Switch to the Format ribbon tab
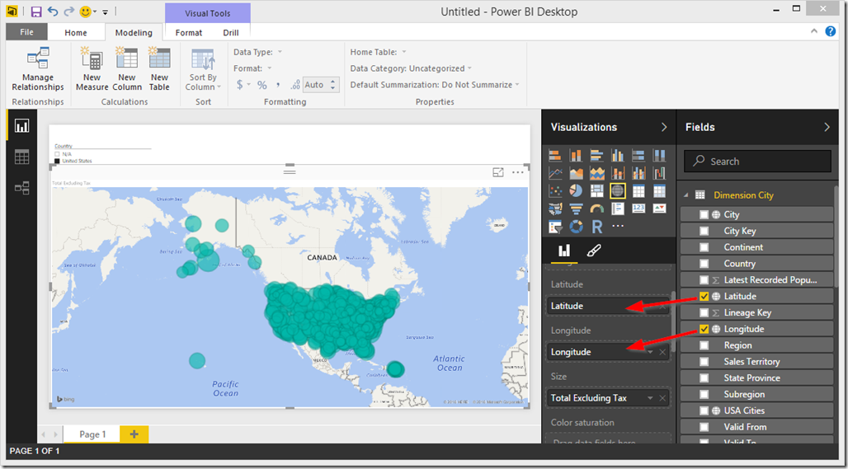Screen dimensions: 848x469 [189, 32]
